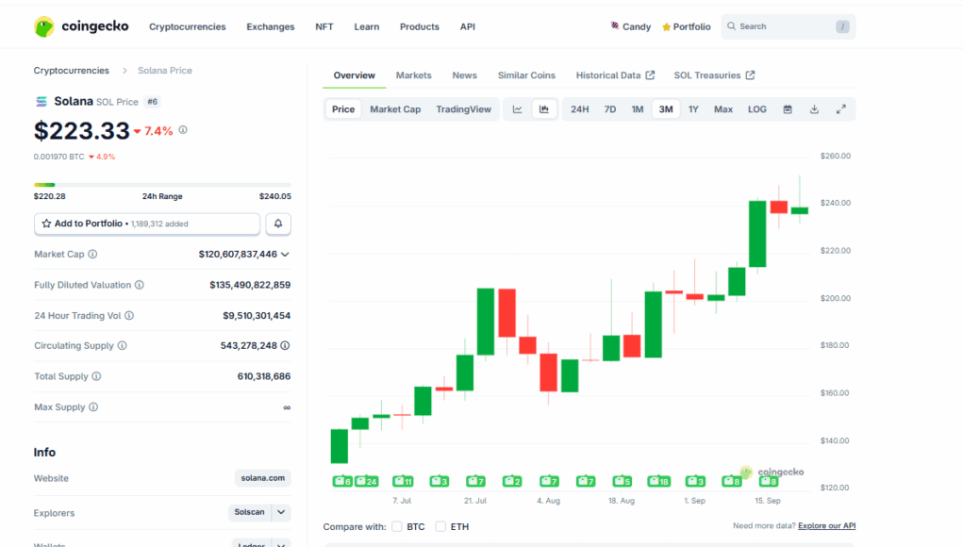963x547 pixels.
Task: Tick the BTC compare checkbox
Action: pyautogui.click(x=397, y=527)
